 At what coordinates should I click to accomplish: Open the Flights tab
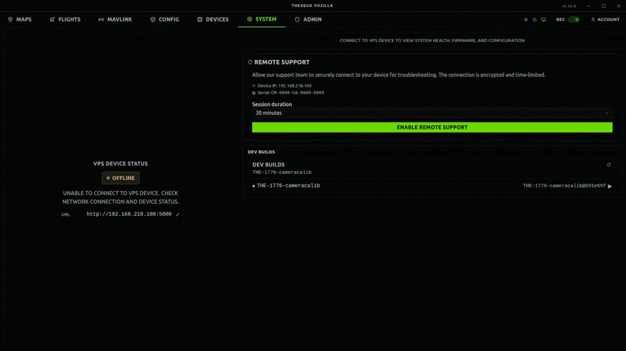(65, 20)
